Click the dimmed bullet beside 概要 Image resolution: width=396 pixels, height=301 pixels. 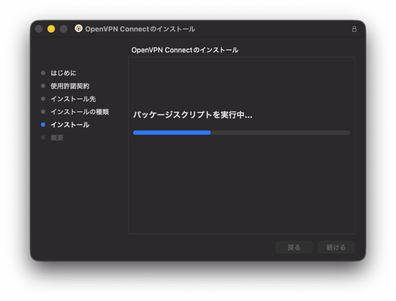(x=43, y=138)
